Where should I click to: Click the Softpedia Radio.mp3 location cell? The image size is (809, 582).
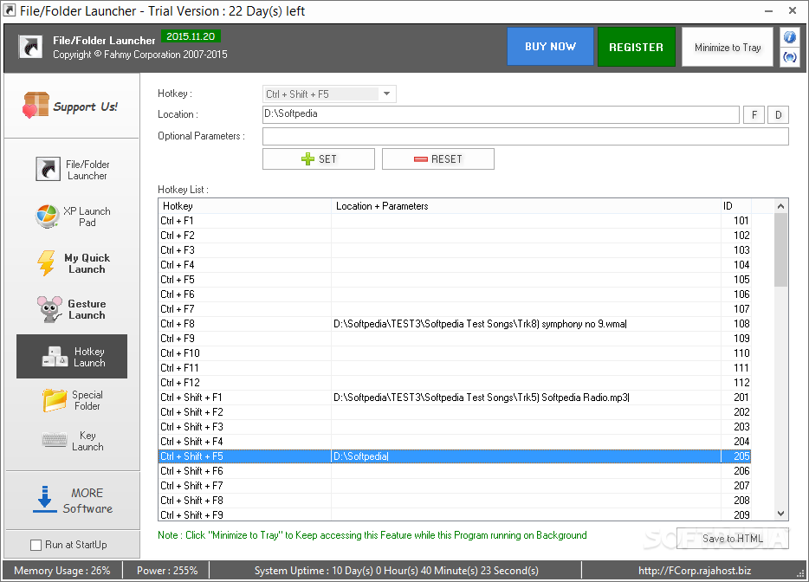526,398
